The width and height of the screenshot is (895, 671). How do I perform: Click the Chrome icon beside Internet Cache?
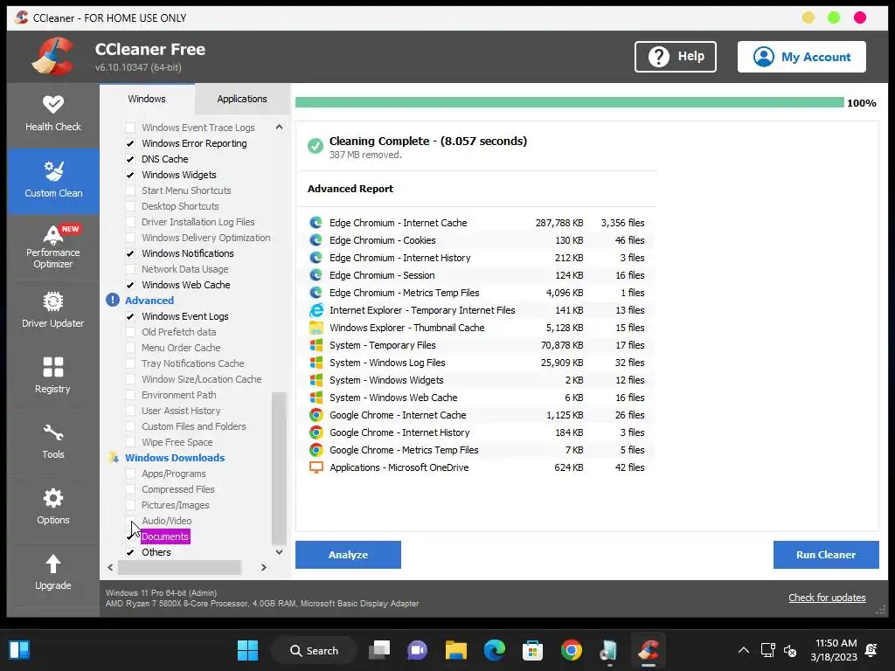click(316, 415)
